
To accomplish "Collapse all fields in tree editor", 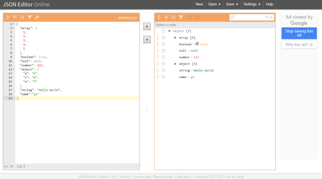I will click(x=166, y=17).
